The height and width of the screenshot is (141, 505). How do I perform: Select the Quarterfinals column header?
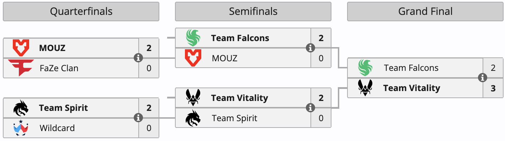point(81,11)
